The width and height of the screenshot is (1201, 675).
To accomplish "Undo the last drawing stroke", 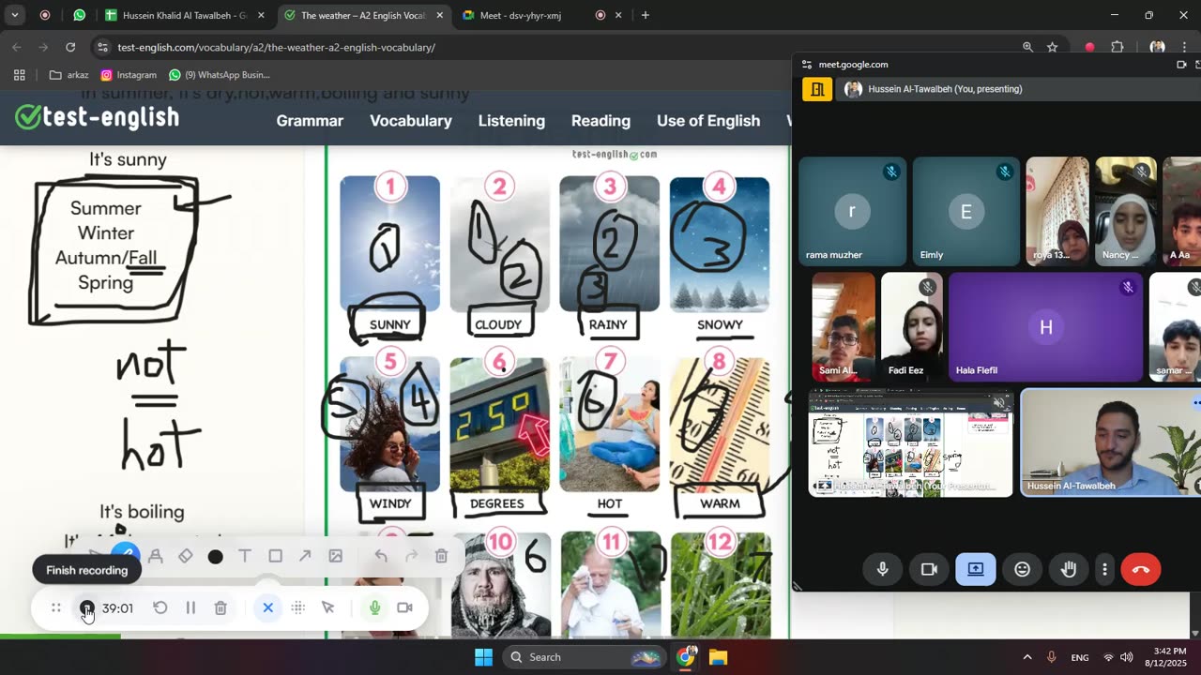I will click(381, 556).
